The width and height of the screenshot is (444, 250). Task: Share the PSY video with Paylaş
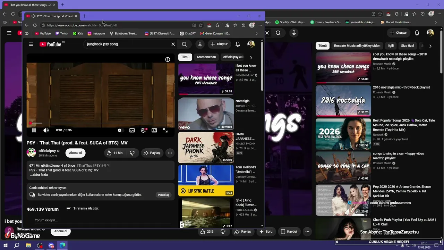[152, 153]
